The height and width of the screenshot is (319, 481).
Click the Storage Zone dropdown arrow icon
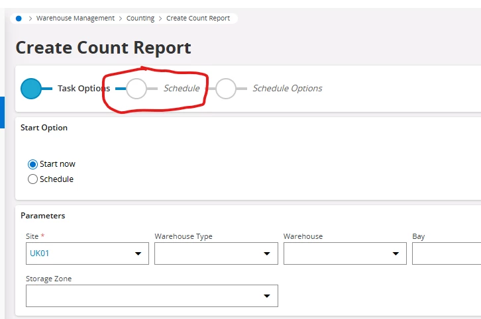coord(267,296)
